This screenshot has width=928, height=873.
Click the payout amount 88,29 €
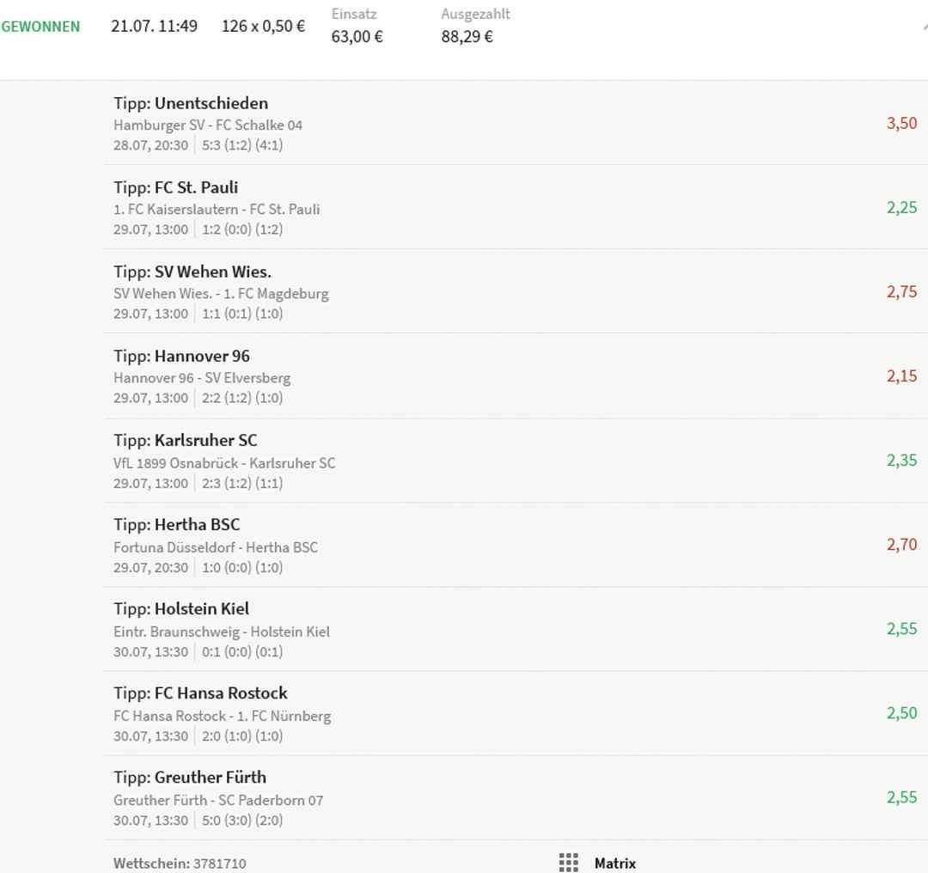coord(467,37)
